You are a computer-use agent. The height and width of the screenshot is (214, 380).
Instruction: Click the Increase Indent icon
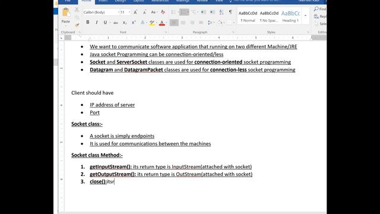tap(212, 12)
